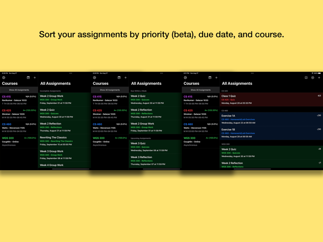Open the calendar icon in the left screenshot's Courses panel

[x=28, y=77]
